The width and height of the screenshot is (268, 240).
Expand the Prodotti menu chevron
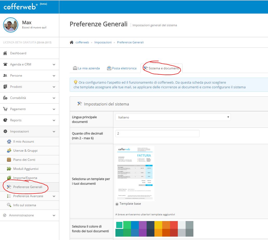click(54, 87)
